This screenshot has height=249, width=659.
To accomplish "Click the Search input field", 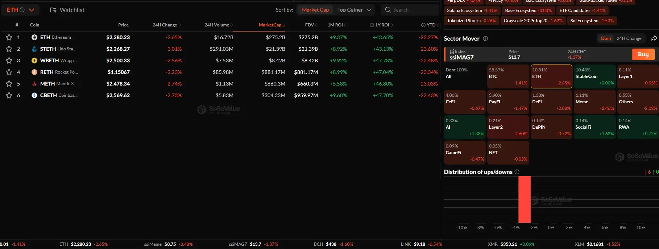I will (x=410, y=10).
